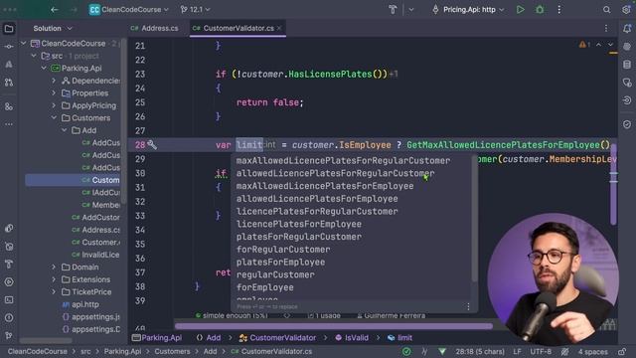Open editor tabs options menu
Image resolution: width=636 pixels, height=358 pixels.
pyautogui.click(x=606, y=29)
